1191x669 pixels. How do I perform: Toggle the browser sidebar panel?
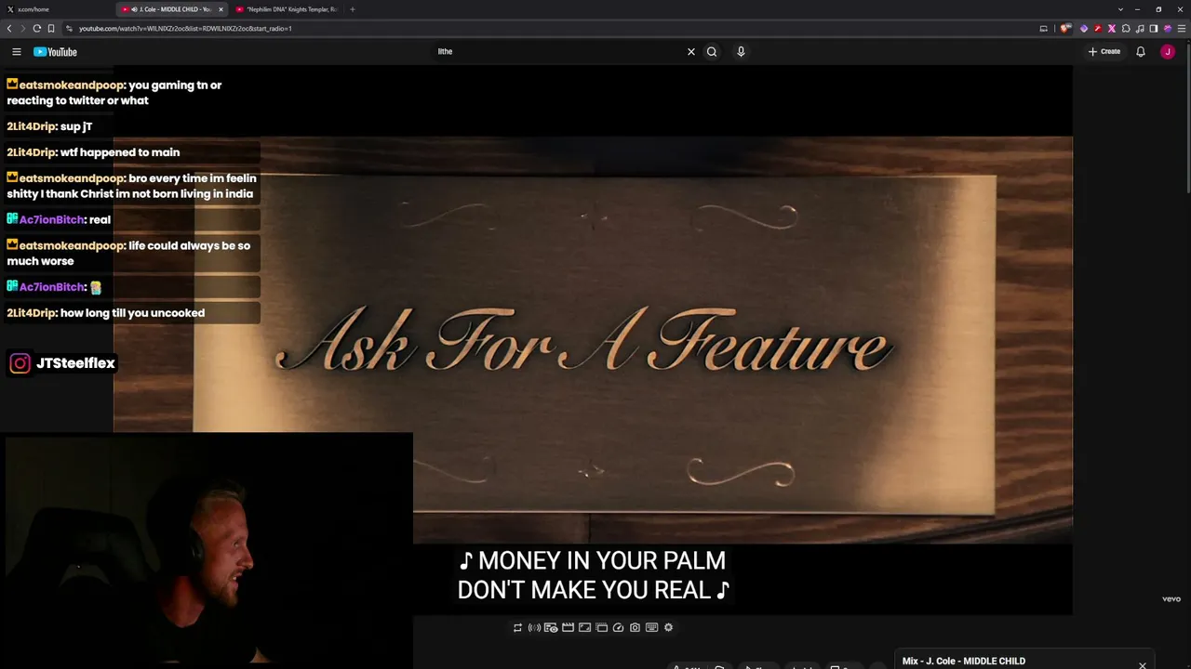click(x=1154, y=29)
